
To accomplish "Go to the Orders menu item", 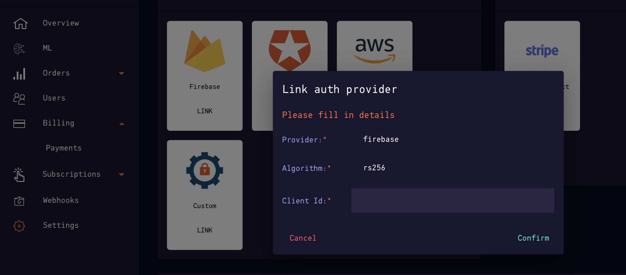I will [x=56, y=73].
